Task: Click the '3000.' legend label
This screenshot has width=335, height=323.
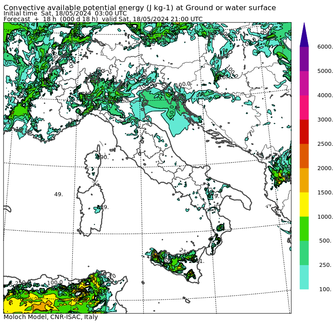Action: pyautogui.click(x=325, y=119)
